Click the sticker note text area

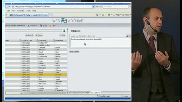pyautogui.click(x=101, y=42)
